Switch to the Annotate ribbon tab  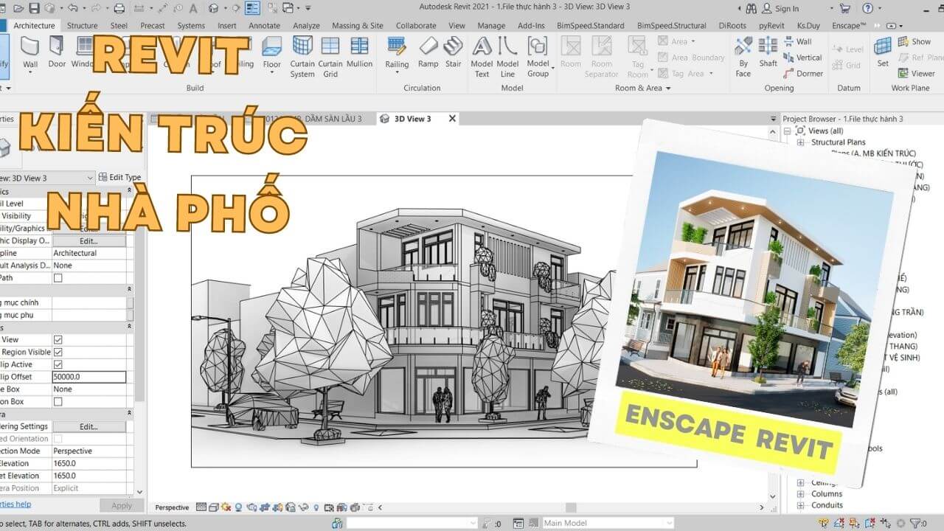pyautogui.click(x=264, y=26)
